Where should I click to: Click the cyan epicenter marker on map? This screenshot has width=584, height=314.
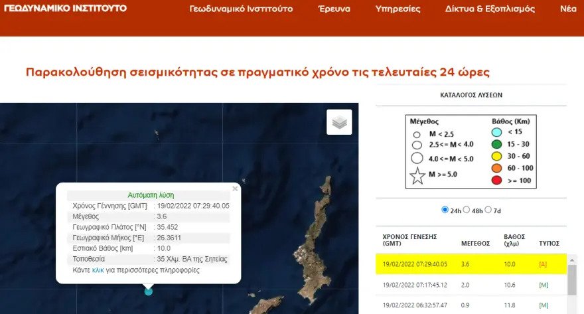tap(148, 291)
